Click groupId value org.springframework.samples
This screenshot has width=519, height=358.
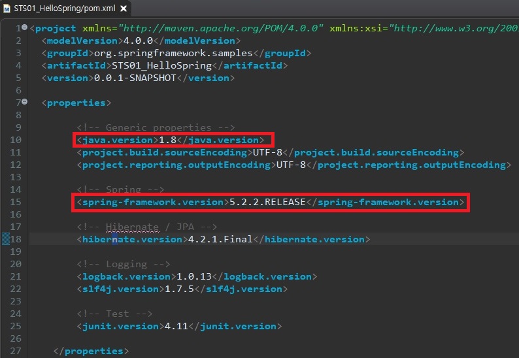click(173, 54)
